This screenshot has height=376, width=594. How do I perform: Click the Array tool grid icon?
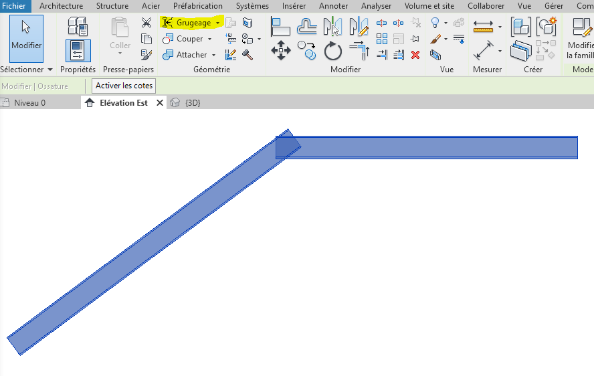tap(382, 39)
